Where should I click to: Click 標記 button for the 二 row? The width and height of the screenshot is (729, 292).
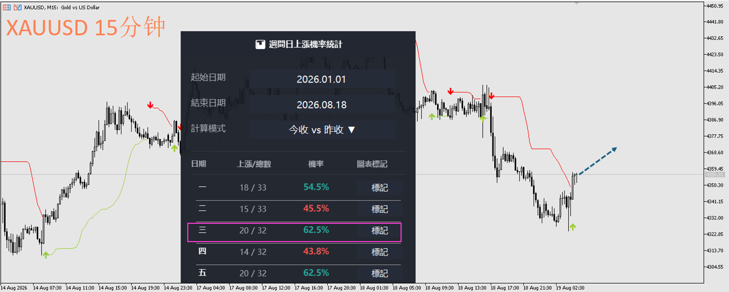(379, 209)
